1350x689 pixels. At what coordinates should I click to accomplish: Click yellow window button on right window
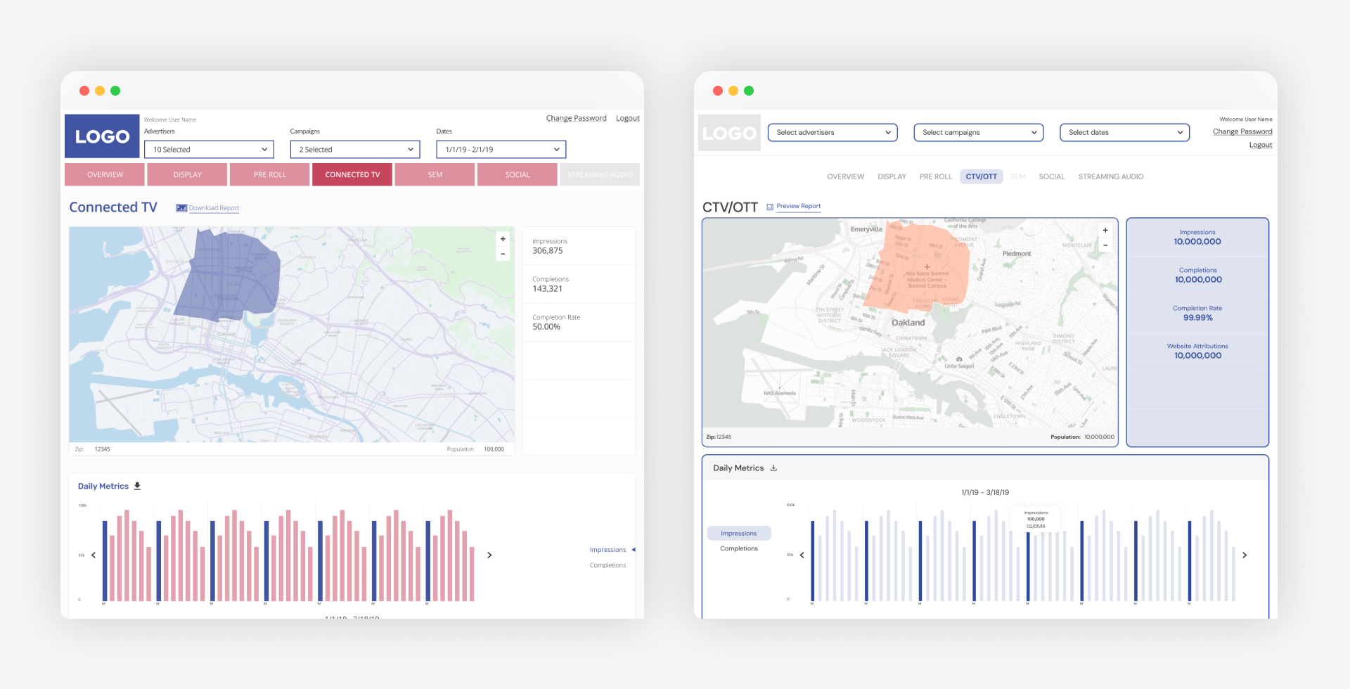coord(733,91)
